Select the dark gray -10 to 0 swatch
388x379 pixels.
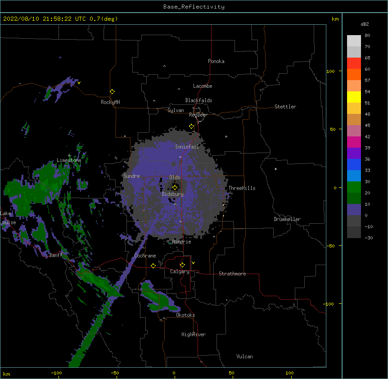coord(354,221)
